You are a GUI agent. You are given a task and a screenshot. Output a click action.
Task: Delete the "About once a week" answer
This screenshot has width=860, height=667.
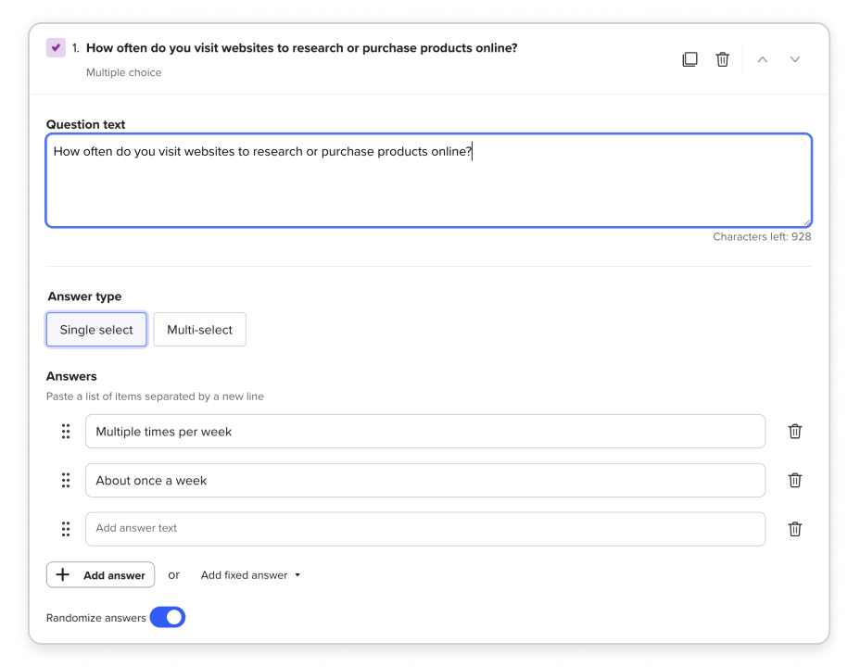795,480
